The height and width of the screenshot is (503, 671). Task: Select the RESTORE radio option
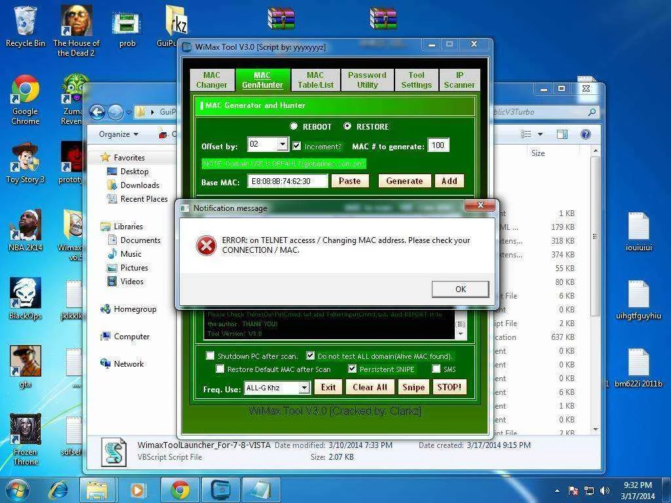click(347, 126)
